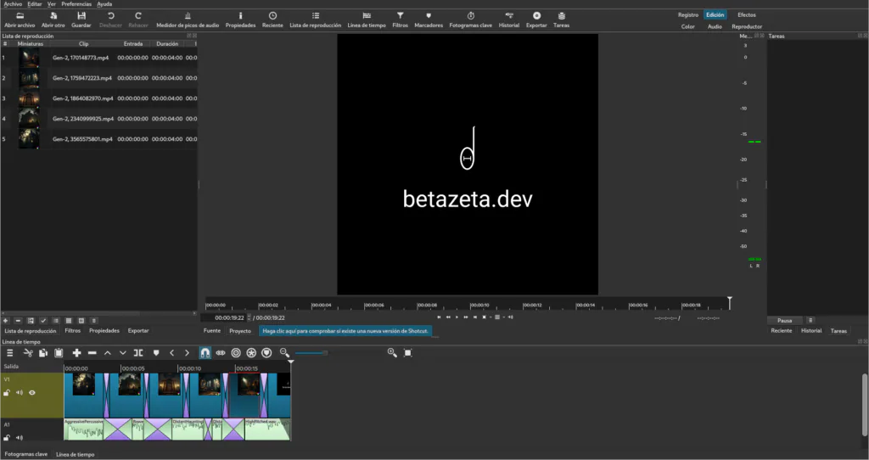Step the player timecode spinner arrows
Screen dimensions: 869x460
coord(249,317)
